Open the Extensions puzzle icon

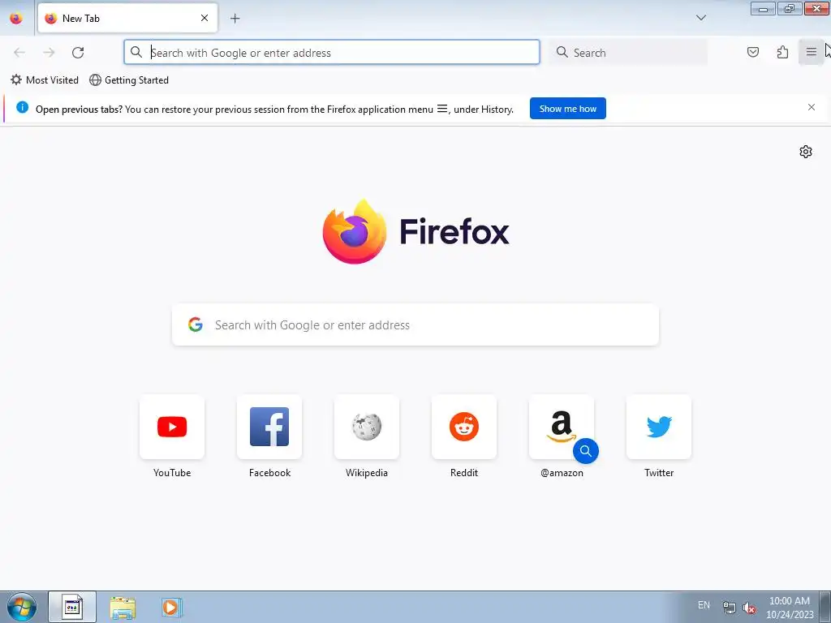coord(782,52)
